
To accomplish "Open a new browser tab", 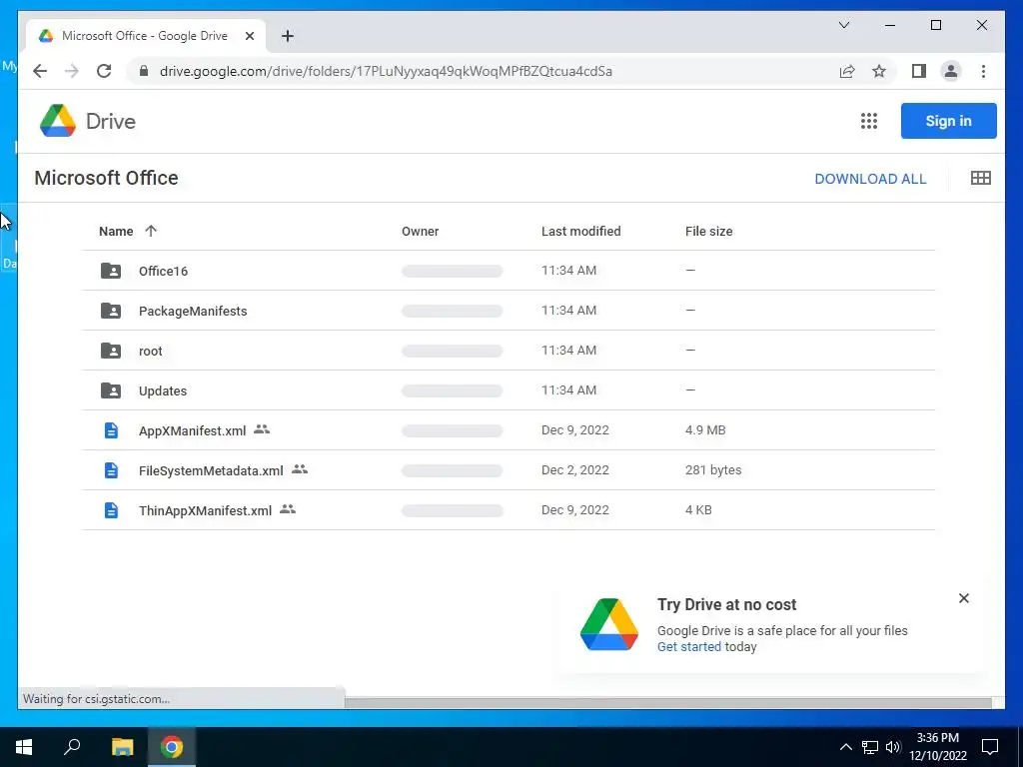I will [x=288, y=36].
